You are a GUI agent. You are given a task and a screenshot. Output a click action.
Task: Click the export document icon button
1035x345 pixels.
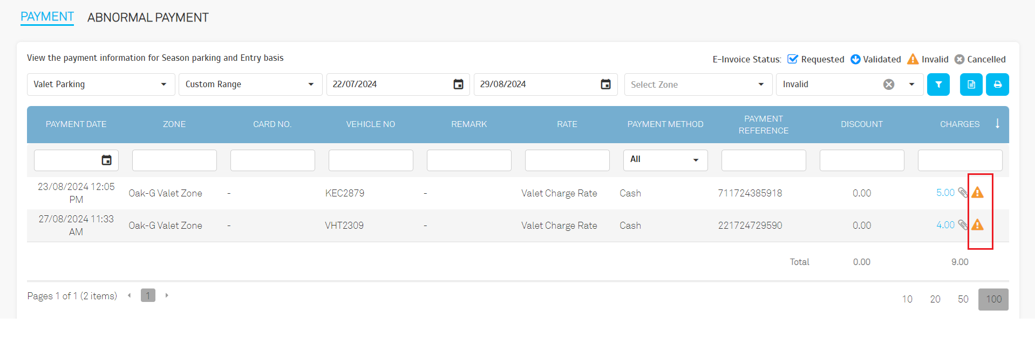click(971, 85)
